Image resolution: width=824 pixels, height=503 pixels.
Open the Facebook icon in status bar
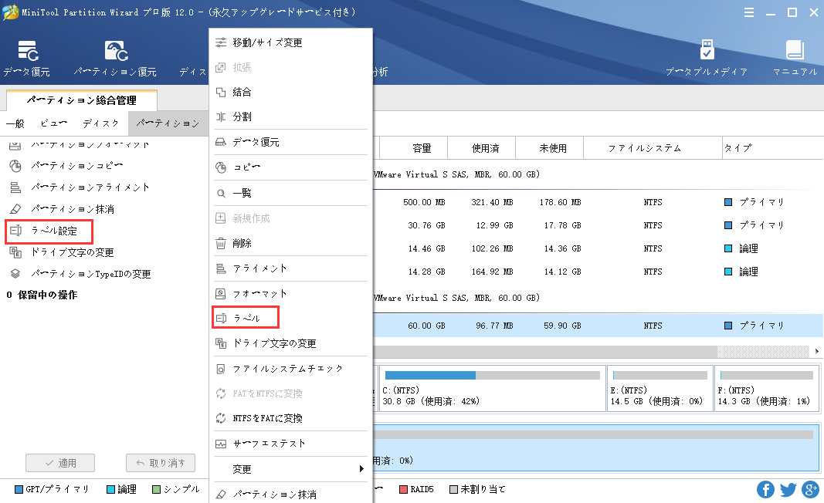[765, 489]
